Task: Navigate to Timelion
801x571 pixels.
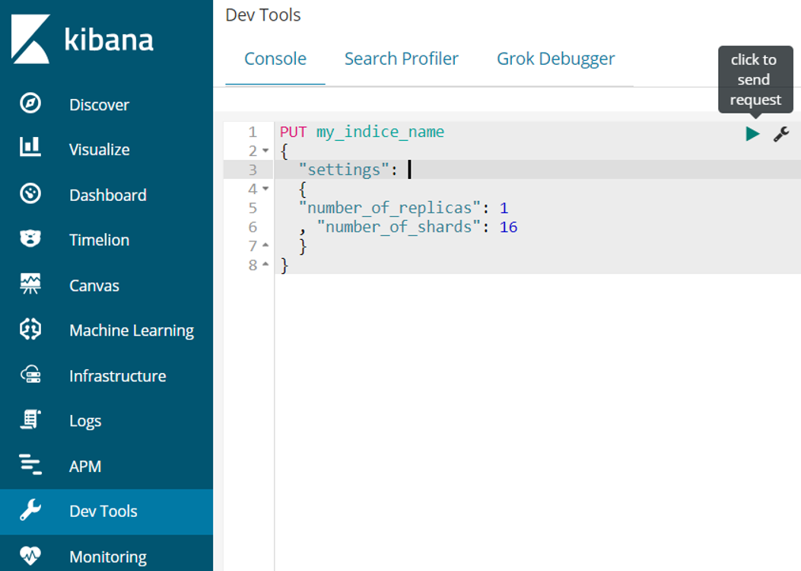Action: pyautogui.click(x=100, y=241)
